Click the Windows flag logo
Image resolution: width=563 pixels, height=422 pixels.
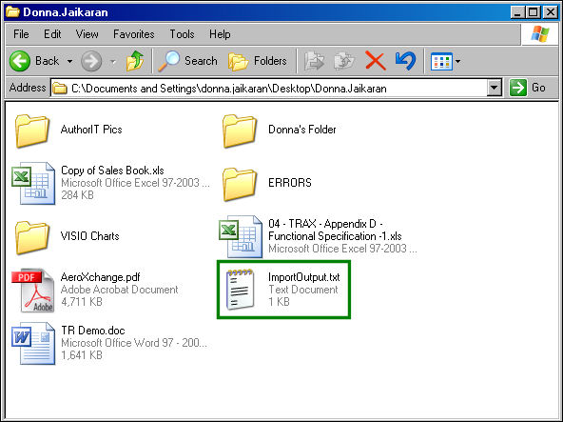539,34
